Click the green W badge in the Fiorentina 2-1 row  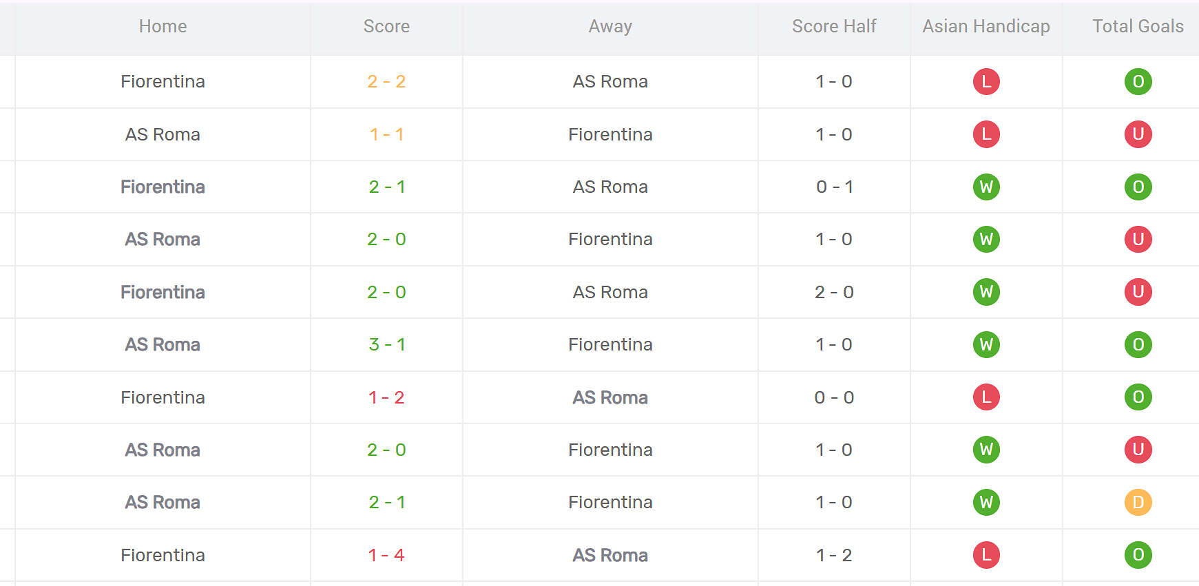pyautogui.click(x=986, y=187)
